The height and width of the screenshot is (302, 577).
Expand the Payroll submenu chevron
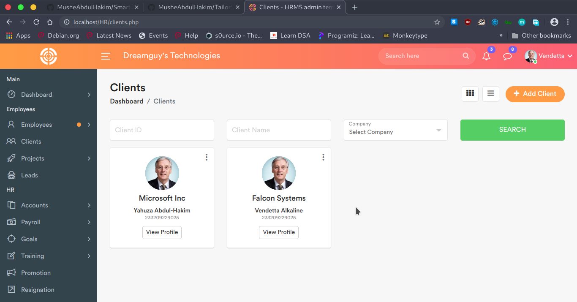[89, 222]
